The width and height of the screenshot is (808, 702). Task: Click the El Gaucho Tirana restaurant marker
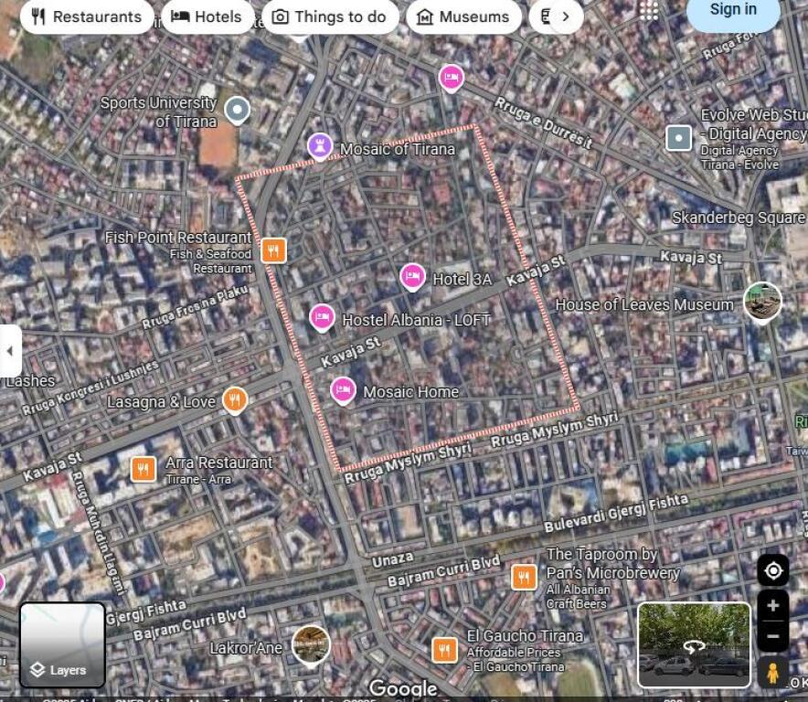coord(443,648)
